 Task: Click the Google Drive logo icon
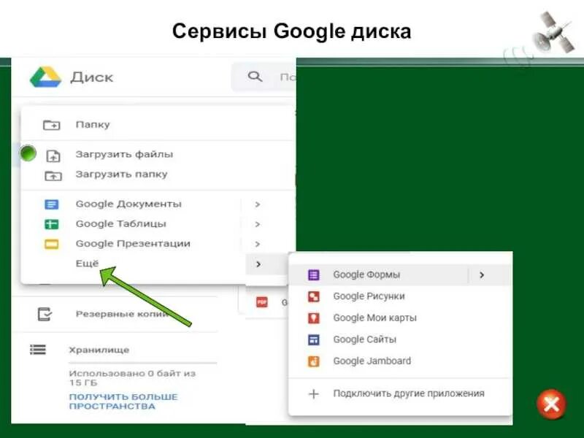[45, 76]
